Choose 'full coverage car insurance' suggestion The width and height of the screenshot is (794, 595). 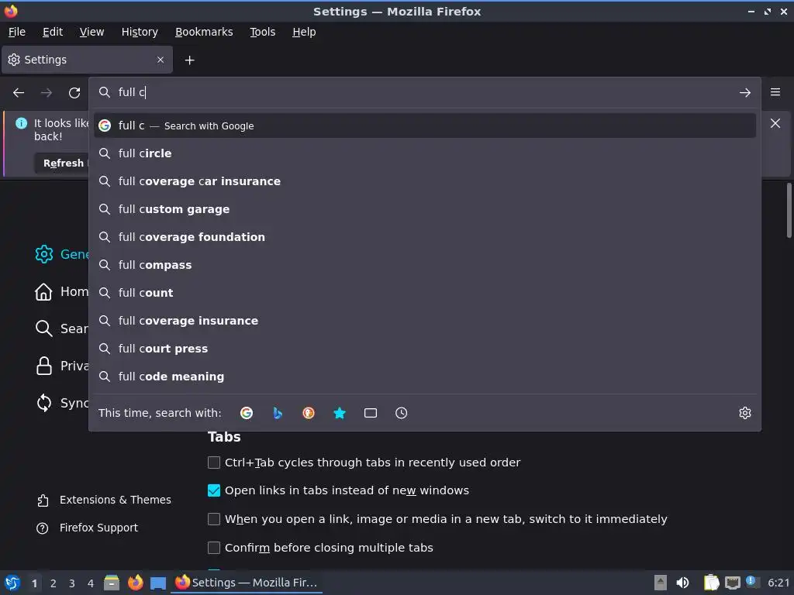point(424,181)
